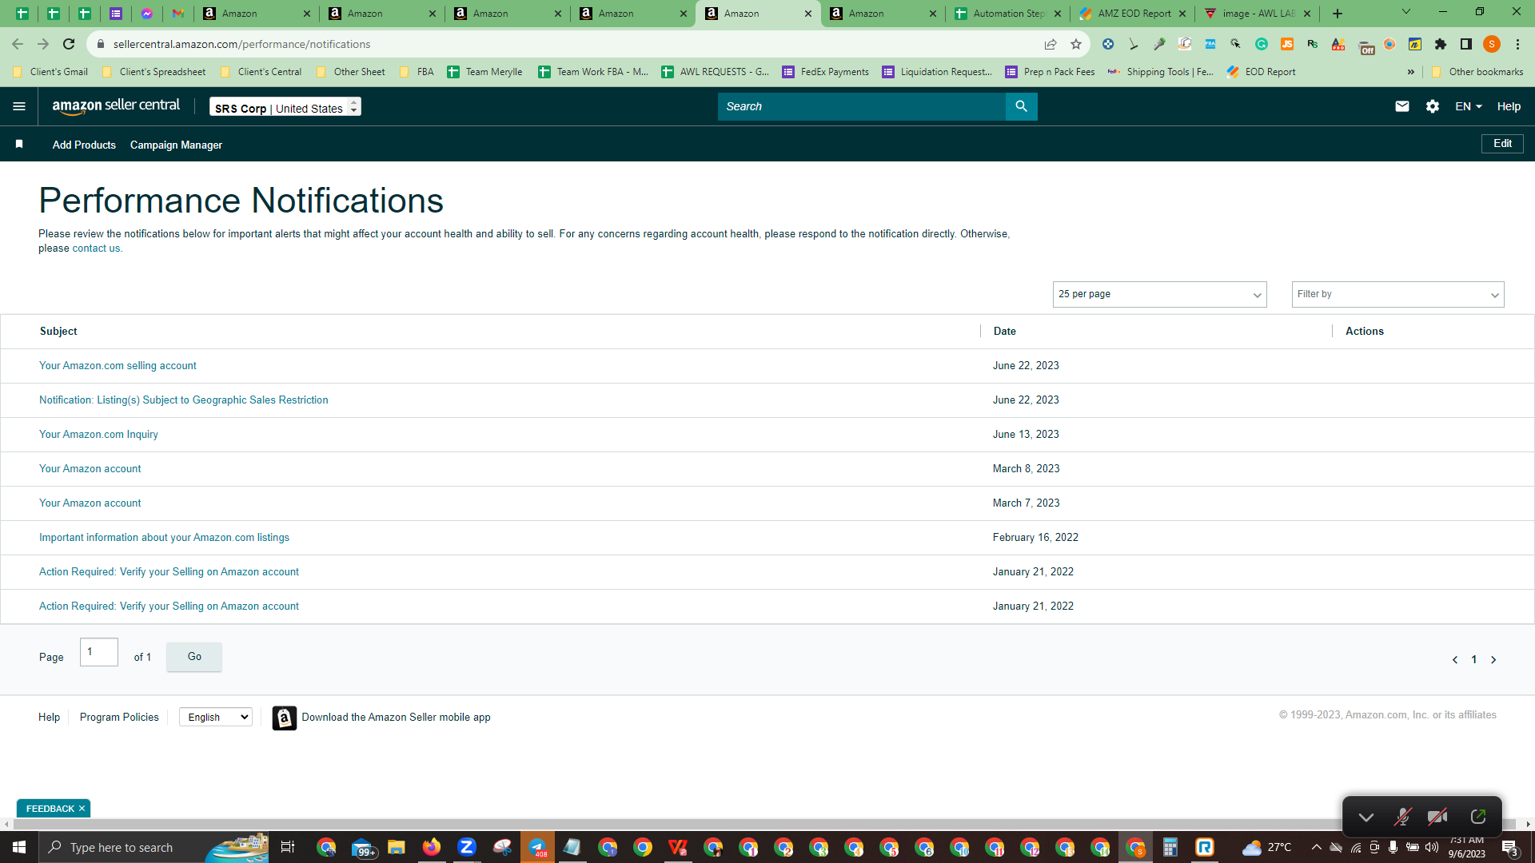Open the Help link in the header
Screen dimensions: 1535x863
tap(1509, 106)
